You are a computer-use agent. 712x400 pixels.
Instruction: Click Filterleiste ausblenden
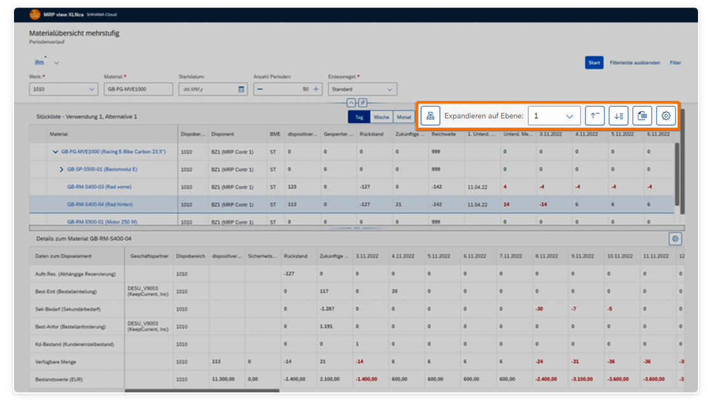[634, 62]
